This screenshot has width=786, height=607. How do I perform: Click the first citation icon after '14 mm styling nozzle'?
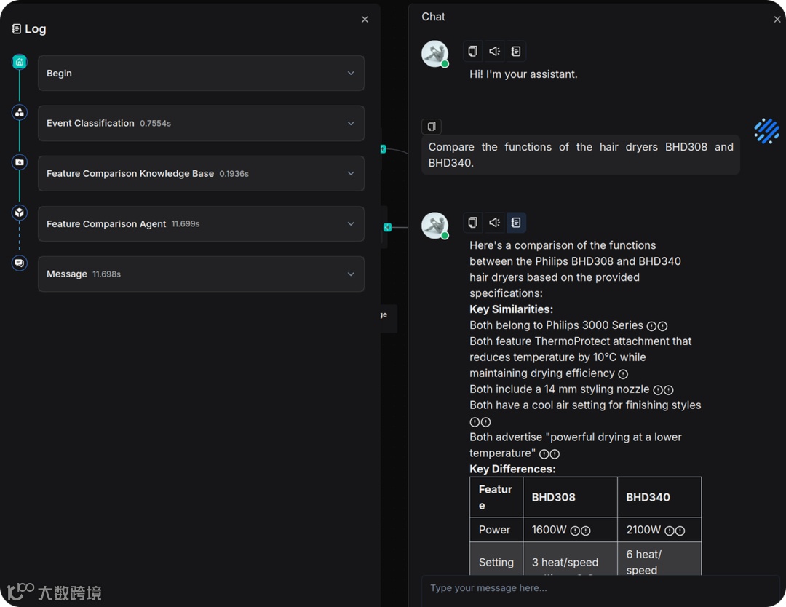(x=658, y=390)
